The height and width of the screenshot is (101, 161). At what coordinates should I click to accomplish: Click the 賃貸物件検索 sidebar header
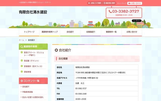click(33, 46)
